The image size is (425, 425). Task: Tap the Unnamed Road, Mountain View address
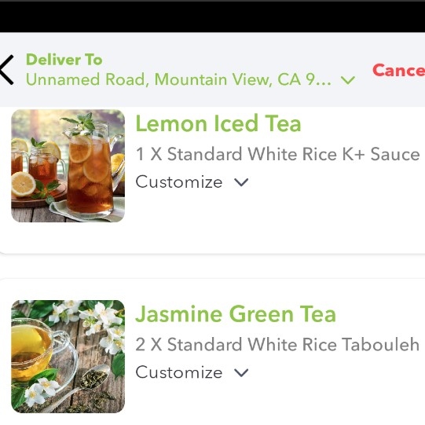tap(178, 79)
